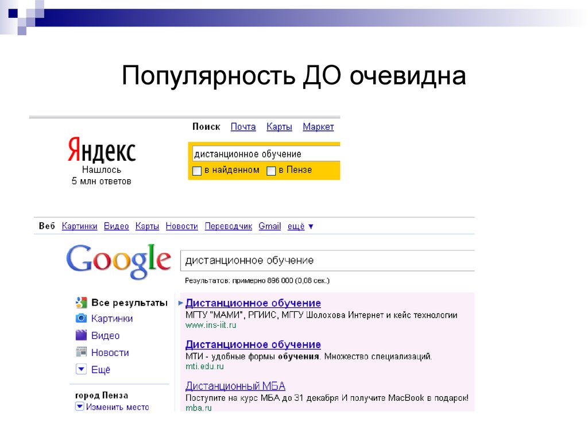The height and width of the screenshot is (441, 588).
Task: Toggle the checkbox left of «в найденном» label
Action: (x=196, y=170)
